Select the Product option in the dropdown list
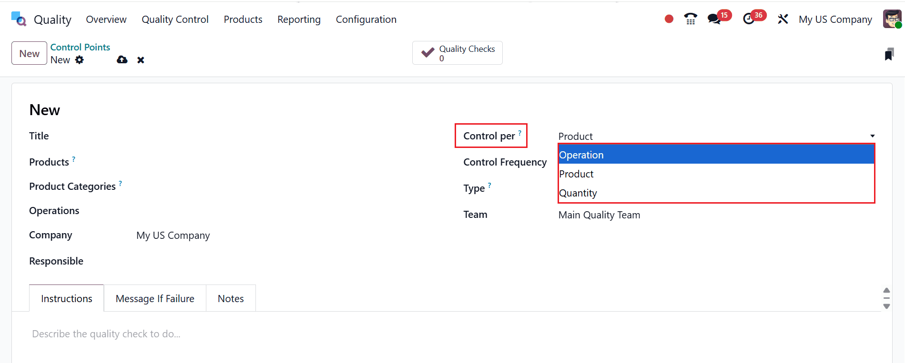 [x=716, y=174]
